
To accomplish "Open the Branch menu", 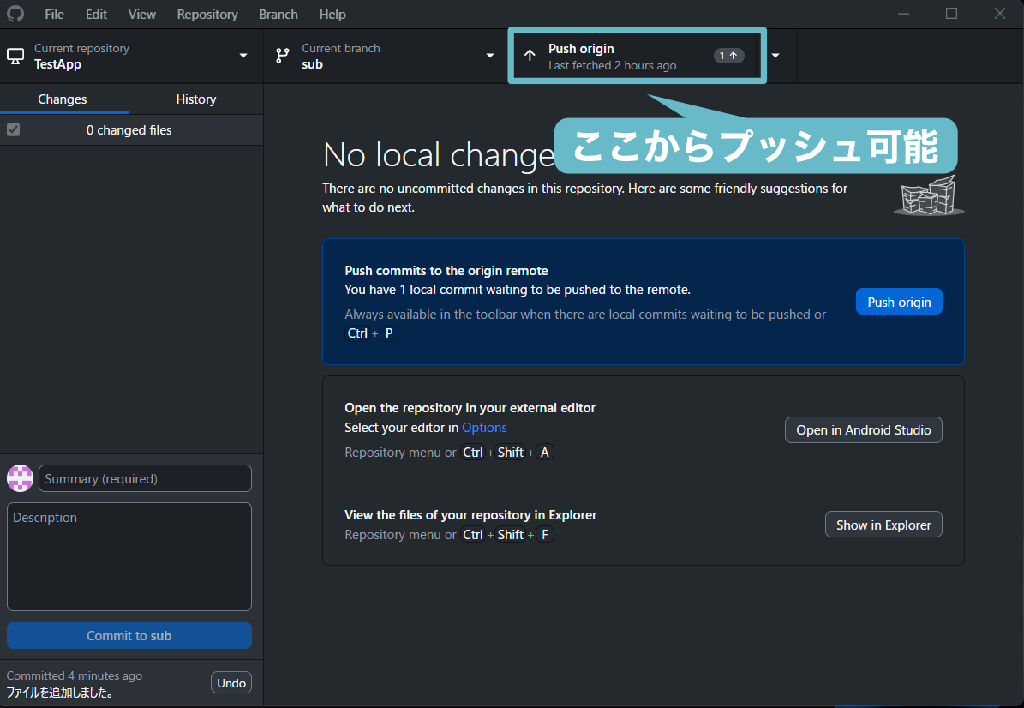I will [x=278, y=15].
